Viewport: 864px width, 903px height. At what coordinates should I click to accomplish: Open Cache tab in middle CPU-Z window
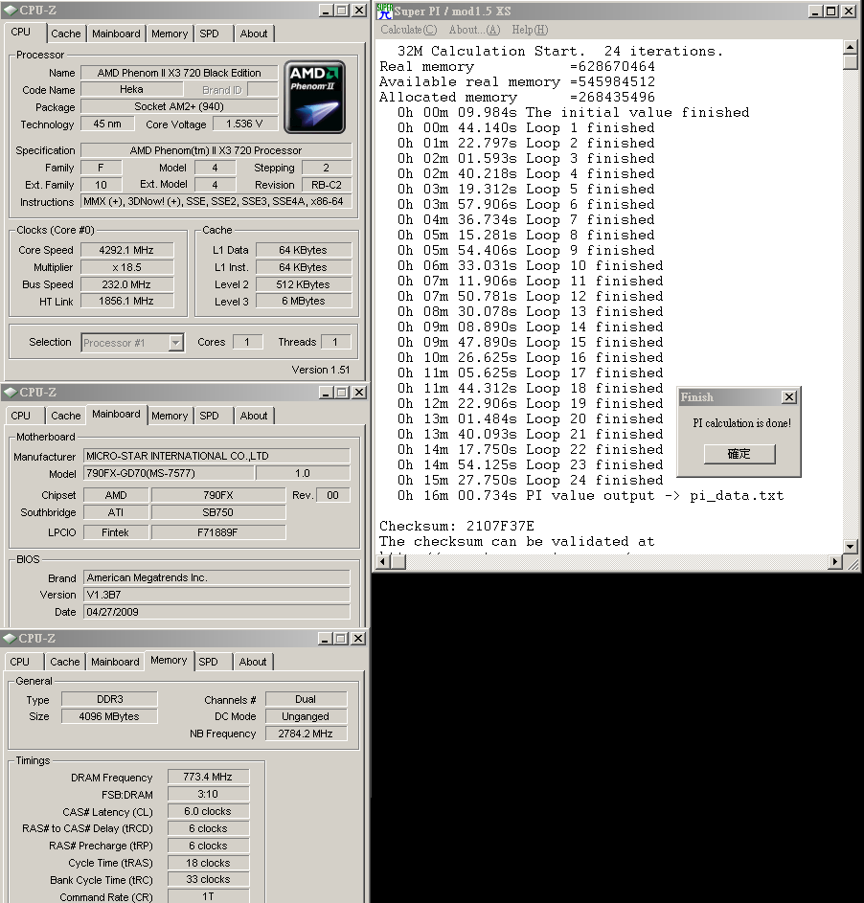point(66,416)
